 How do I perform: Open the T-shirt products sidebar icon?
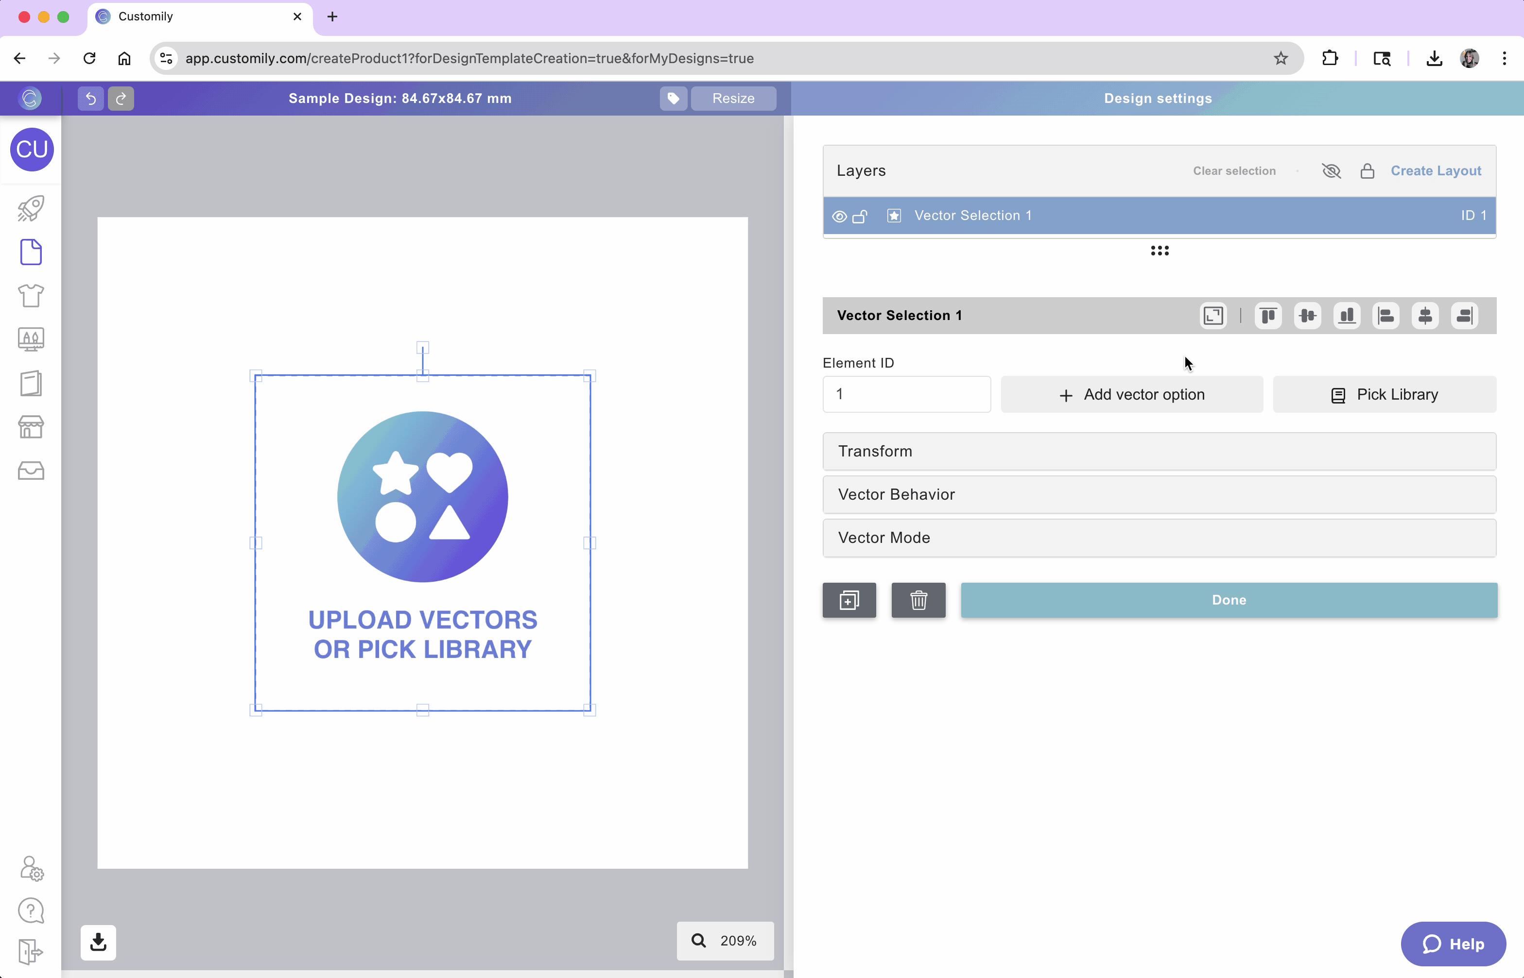pyautogui.click(x=31, y=296)
